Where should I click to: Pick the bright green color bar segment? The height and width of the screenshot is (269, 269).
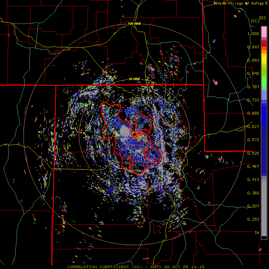click(264, 82)
